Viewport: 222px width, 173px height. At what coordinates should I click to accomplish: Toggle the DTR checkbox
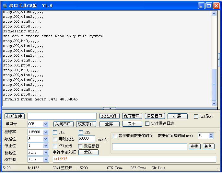click(55, 132)
